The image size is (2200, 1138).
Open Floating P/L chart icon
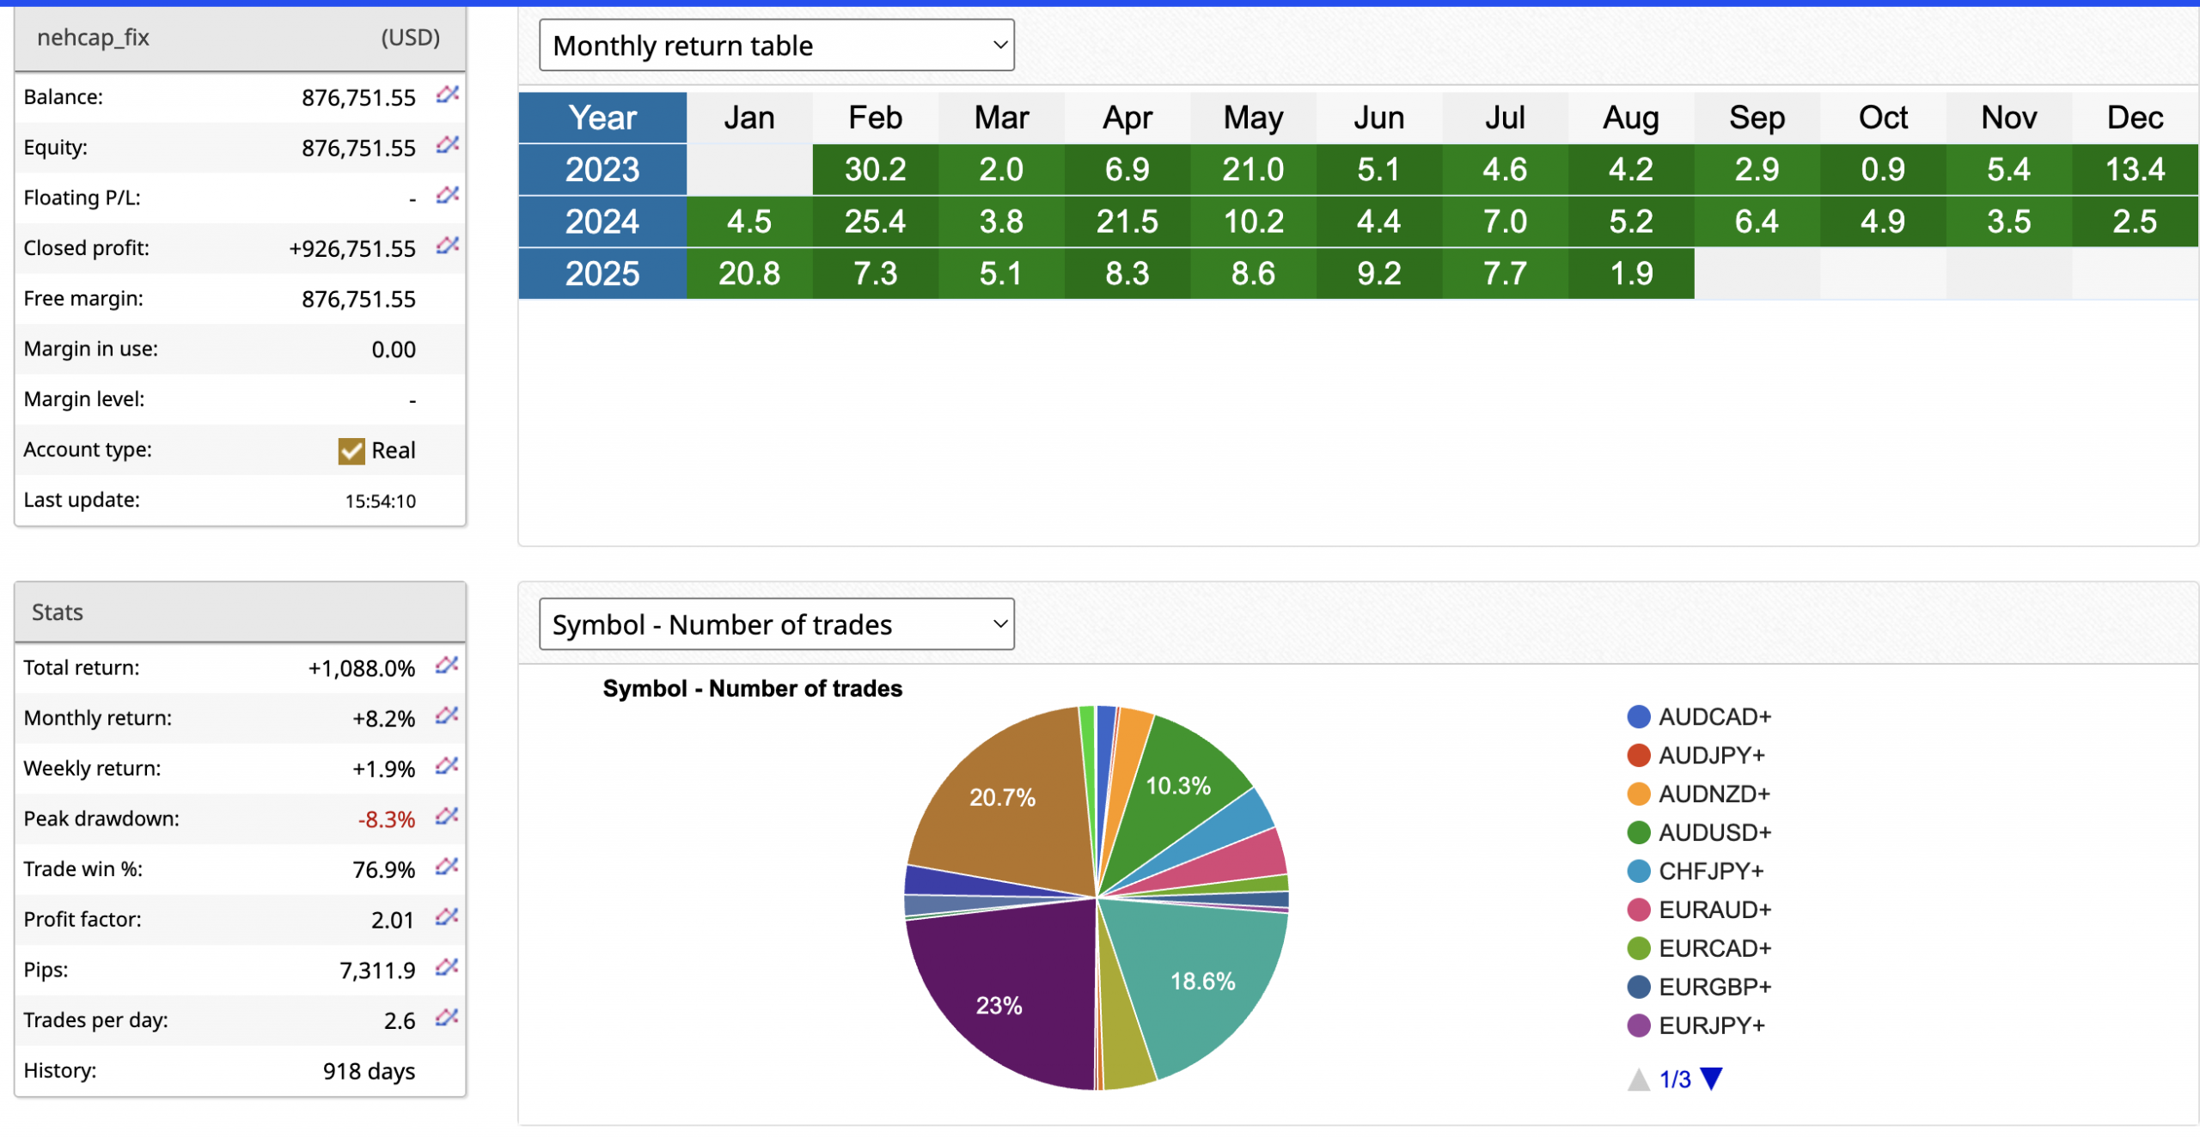point(447,196)
